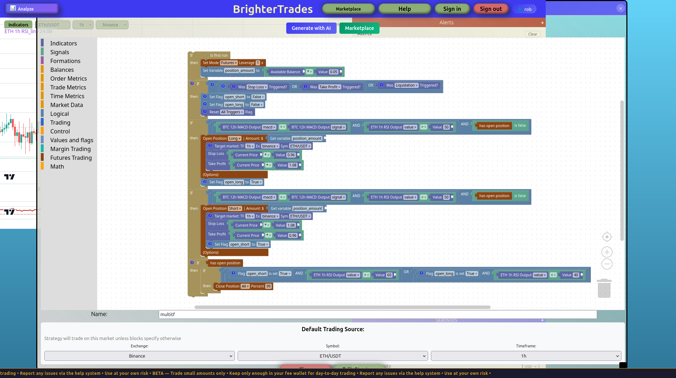Image resolution: width=676 pixels, height=378 pixels.
Task: Click the Trading toolbox category
Action: (x=60, y=122)
